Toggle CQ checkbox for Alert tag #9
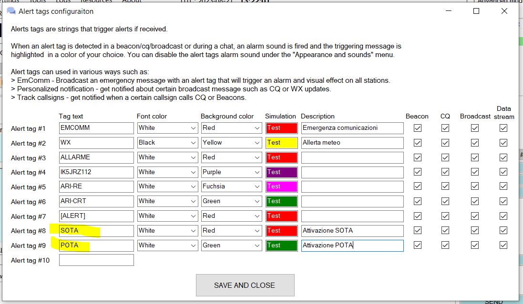This screenshot has width=523, height=304. click(445, 245)
